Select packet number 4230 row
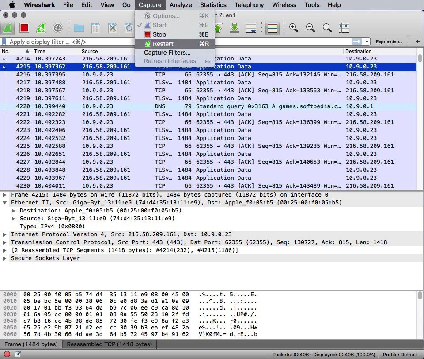This screenshot has height=359, width=424. pyautogui.click(x=208, y=186)
